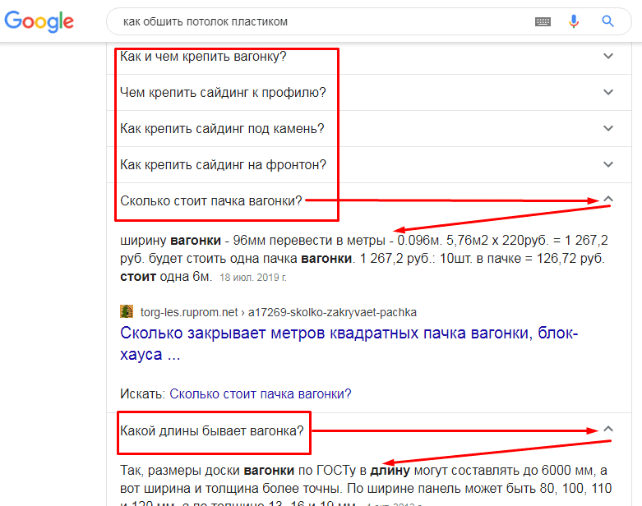Viewport: 642px width, 506px height.
Task: Start voice search with microphone icon
Action: 574,21
